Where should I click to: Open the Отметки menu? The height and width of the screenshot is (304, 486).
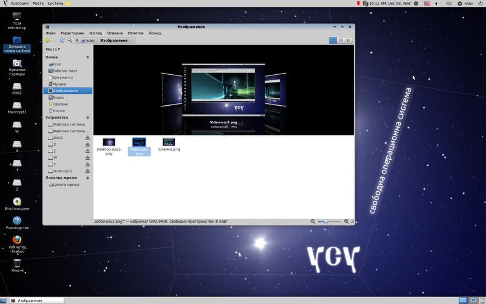click(x=135, y=33)
